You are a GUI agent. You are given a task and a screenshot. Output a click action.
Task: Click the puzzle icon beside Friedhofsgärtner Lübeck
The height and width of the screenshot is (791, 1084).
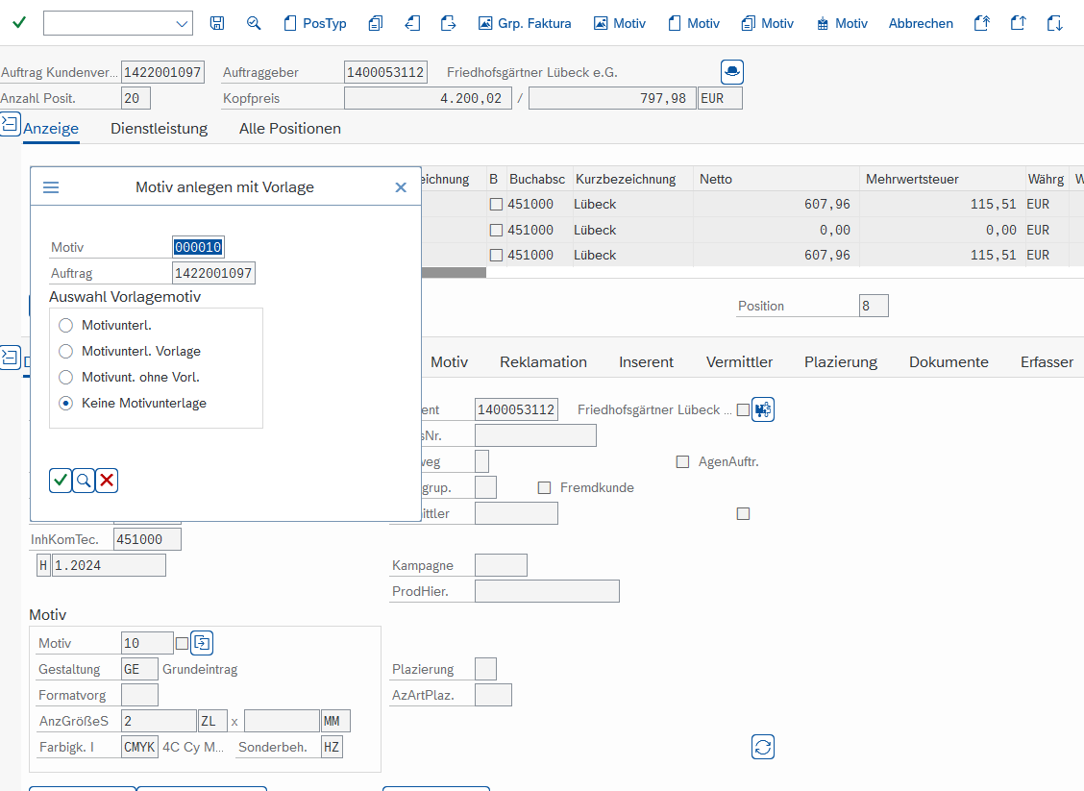762,410
